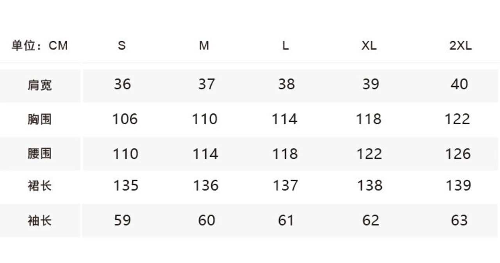Click shoulder width value 39 for XL
This screenshot has width=500, height=263.
tap(370, 84)
